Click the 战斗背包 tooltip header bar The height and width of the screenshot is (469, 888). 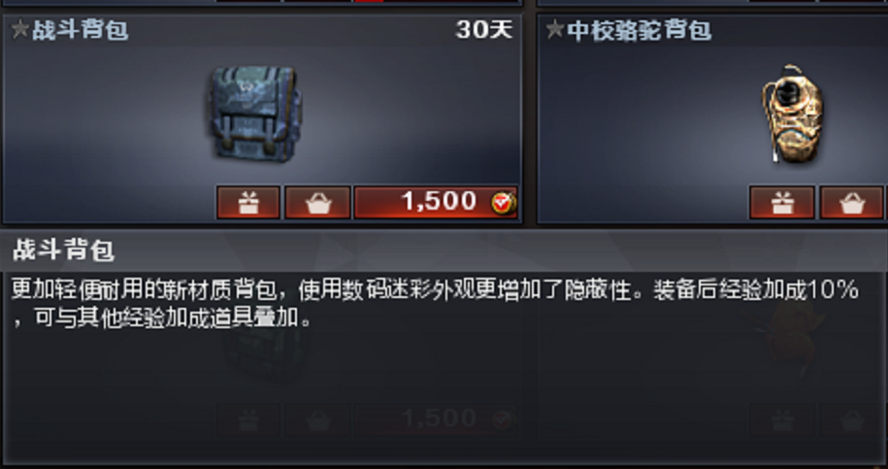coord(444,250)
